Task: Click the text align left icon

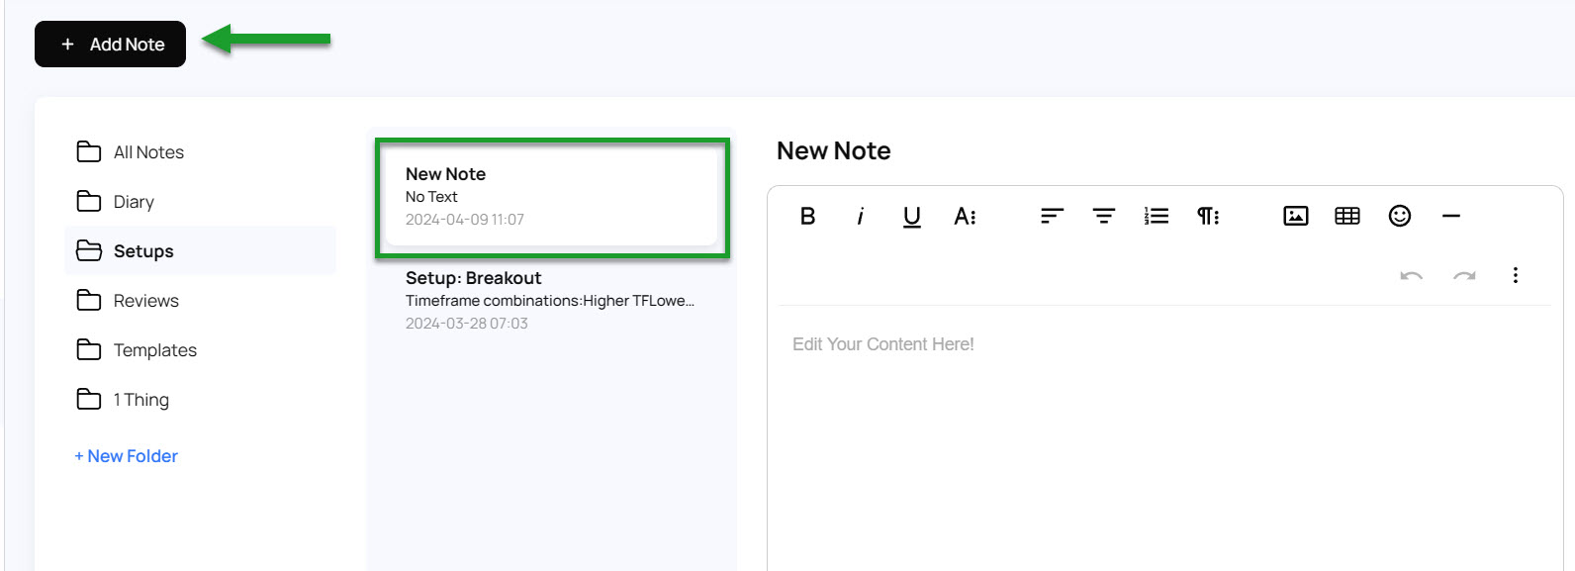Action: click(1052, 216)
